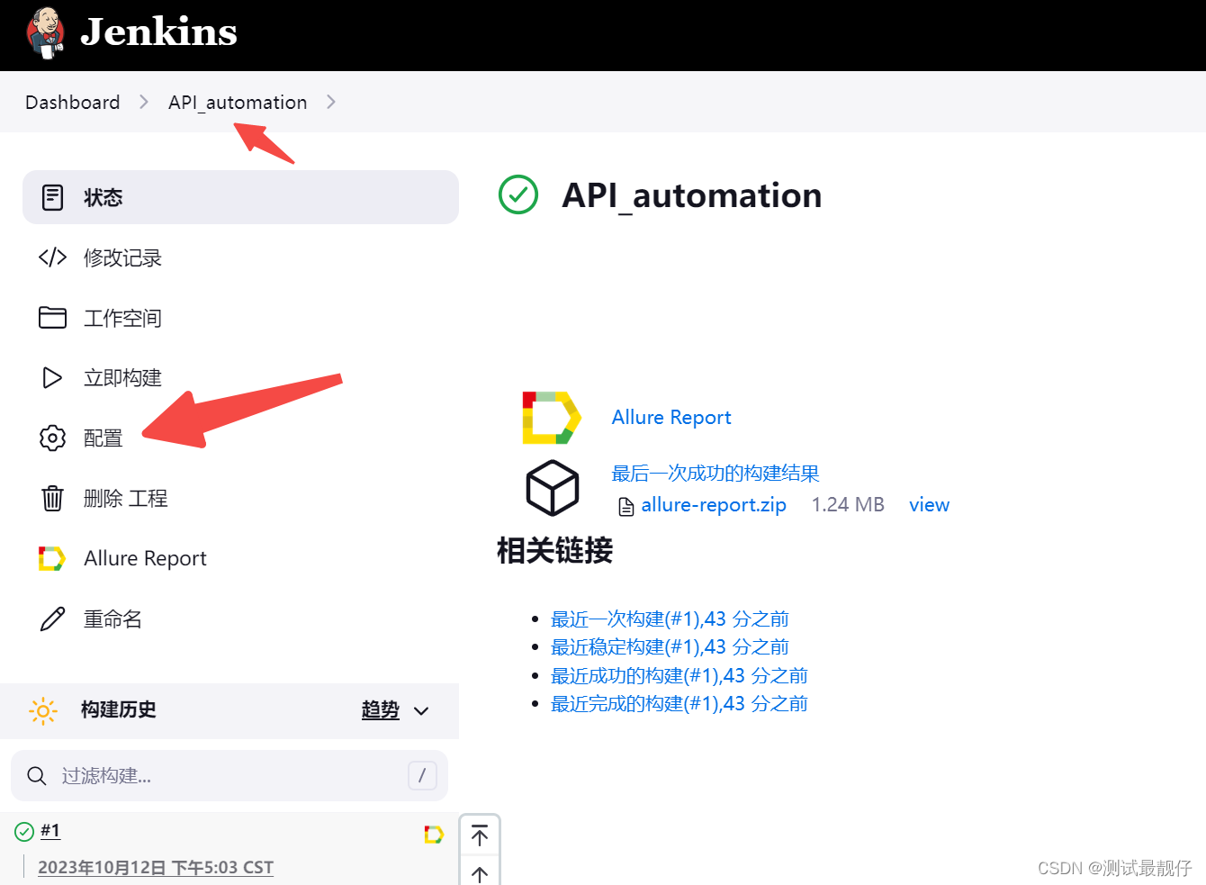Click the Allure badge icon on build #1

pos(434,835)
